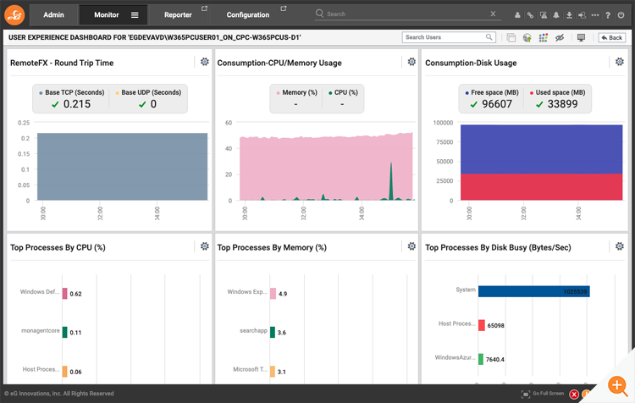Click Go Full Screen in footer
The width and height of the screenshot is (635, 403).
pos(549,394)
